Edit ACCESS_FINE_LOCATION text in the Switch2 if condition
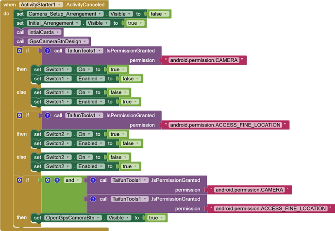The width and height of the screenshot is (335, 231). (225, 125)
